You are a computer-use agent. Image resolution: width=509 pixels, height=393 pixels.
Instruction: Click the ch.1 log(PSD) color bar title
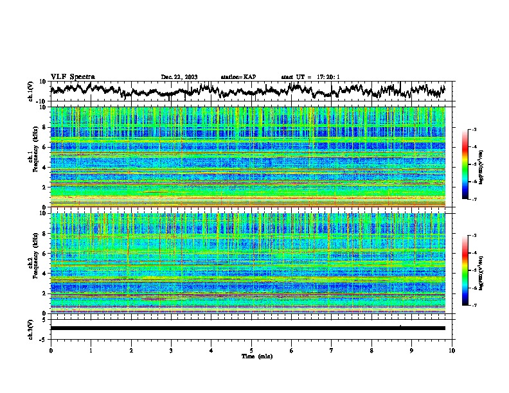click(481, 167)
